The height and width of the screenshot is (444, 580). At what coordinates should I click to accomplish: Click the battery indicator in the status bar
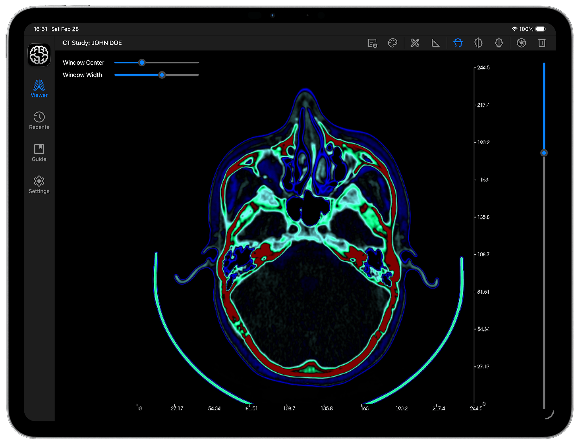pos(541,29)
